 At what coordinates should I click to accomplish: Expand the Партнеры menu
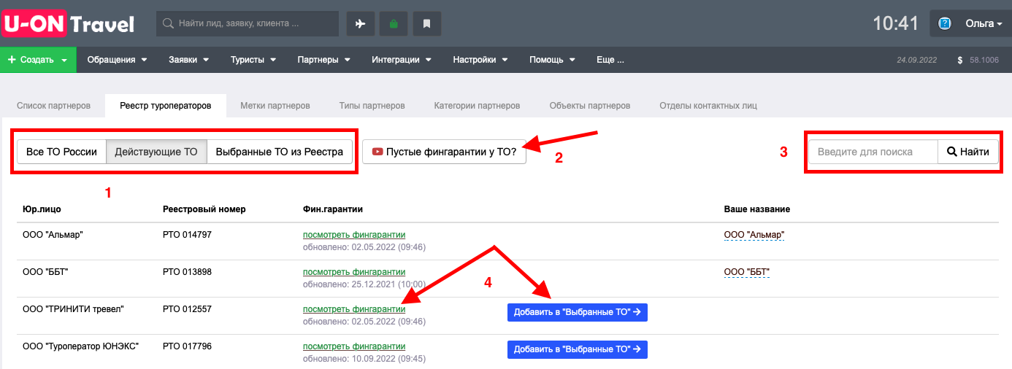(x=323, y=60)
